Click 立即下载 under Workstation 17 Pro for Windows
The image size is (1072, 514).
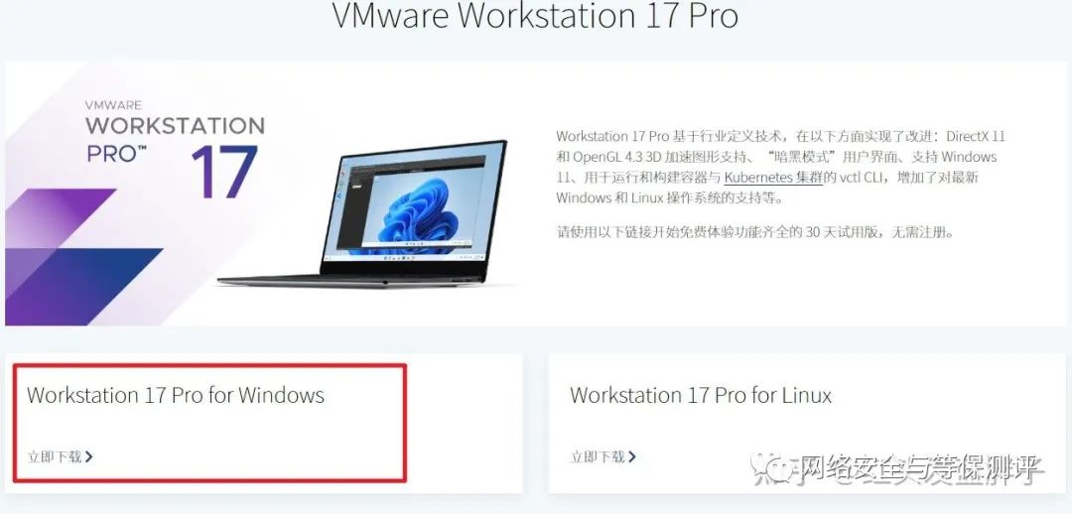point(54,456)
